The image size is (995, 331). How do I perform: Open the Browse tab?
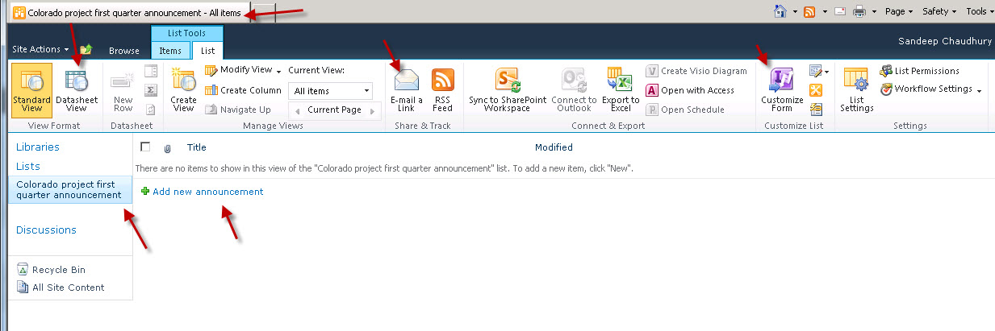pos(124,51)
